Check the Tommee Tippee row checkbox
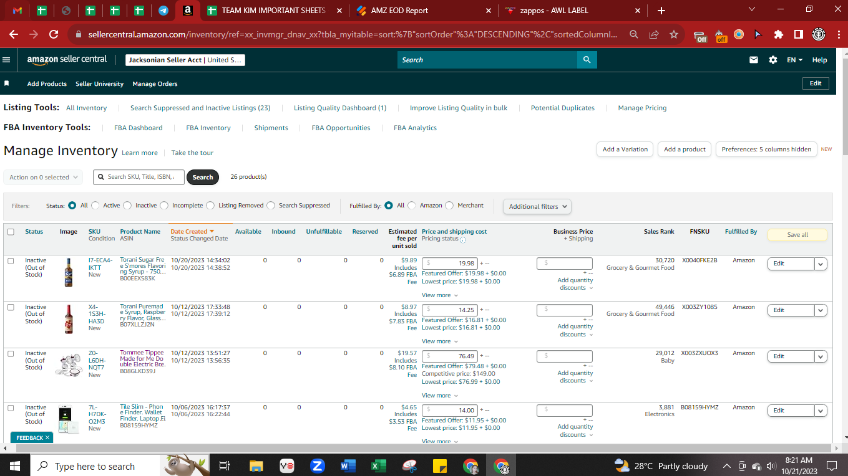848x476 pixels. tap(11, 353)
